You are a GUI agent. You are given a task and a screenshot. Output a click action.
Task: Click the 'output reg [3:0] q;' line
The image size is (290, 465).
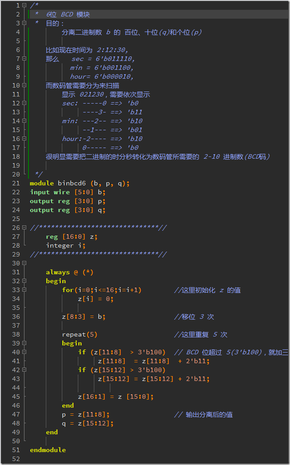pyautogui.click(x=68, y=210)
